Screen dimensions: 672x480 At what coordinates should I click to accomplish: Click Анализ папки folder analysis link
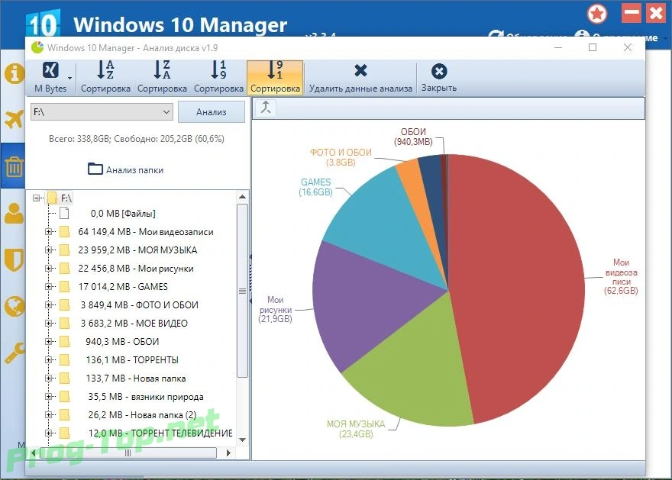coord(125,169)
